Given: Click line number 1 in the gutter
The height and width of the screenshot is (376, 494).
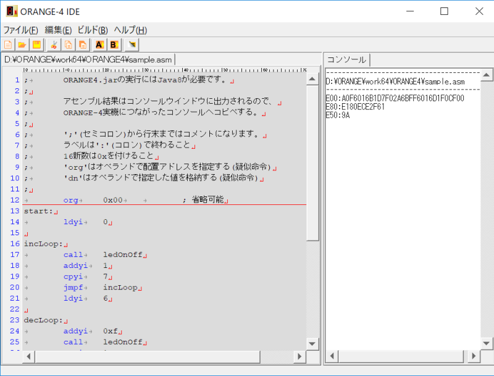Looking at the screenshot, I should click(x=17, y=80).
